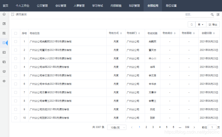Check the row for 徐玮
This screenshot has height=137, width=222.
pos(16,67)
